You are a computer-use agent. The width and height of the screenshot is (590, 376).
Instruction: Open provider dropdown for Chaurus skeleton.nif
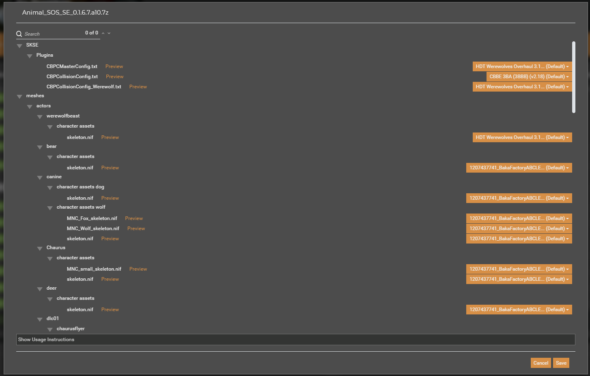coord(519,279)
